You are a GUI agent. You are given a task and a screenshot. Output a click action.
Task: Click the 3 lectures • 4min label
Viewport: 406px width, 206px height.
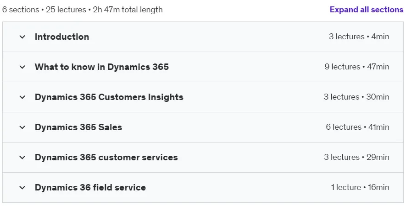[359, 37]
